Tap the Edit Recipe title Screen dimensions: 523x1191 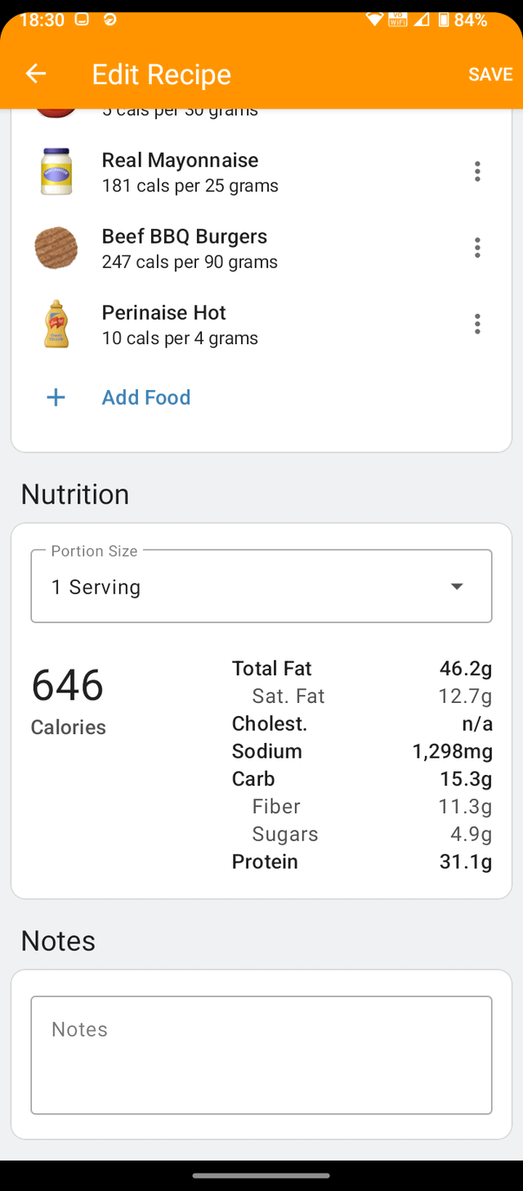pyautogui.click(x=161, y=74)
